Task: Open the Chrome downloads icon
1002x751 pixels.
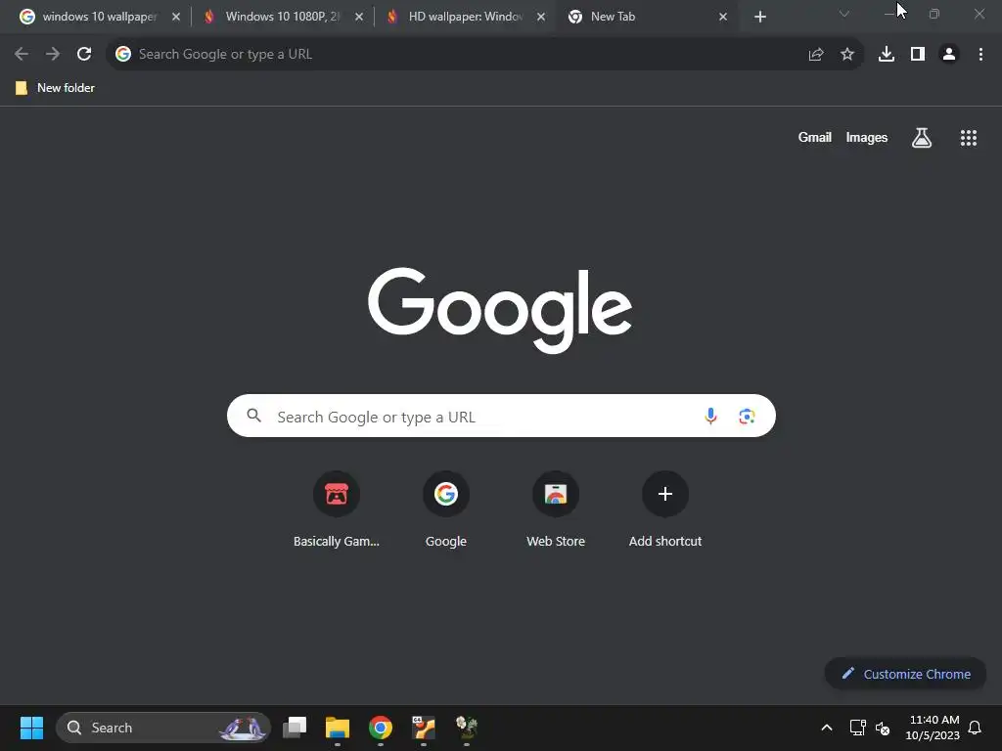Action: 887,55
